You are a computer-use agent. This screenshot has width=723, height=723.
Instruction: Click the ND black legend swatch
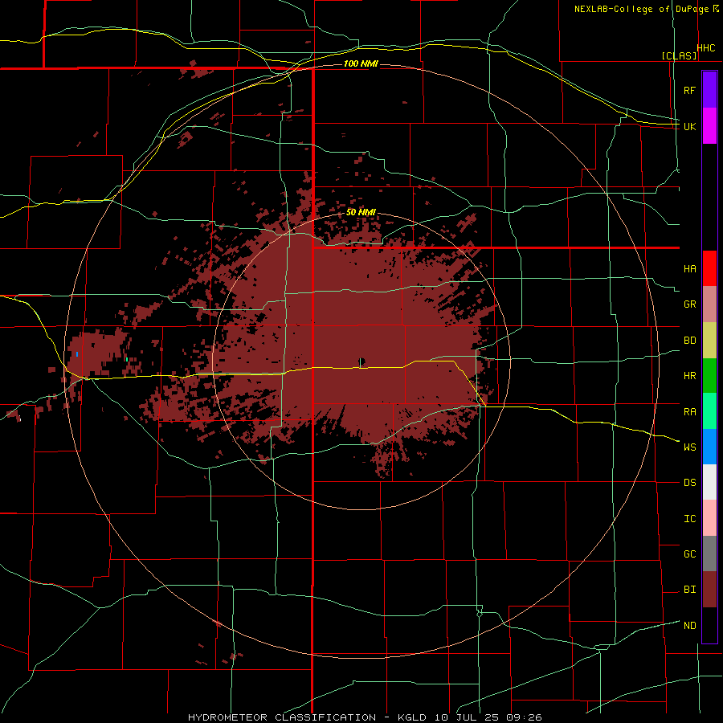tap(709, 625)
